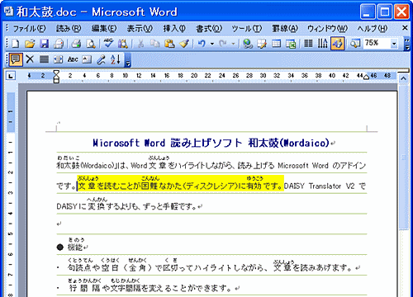Paste from the clipboard icon
413x297 pixels.
coord(169,44)
